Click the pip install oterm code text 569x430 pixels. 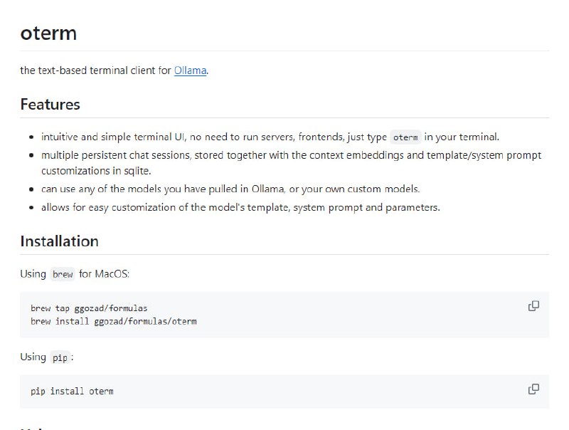[72, 391]
